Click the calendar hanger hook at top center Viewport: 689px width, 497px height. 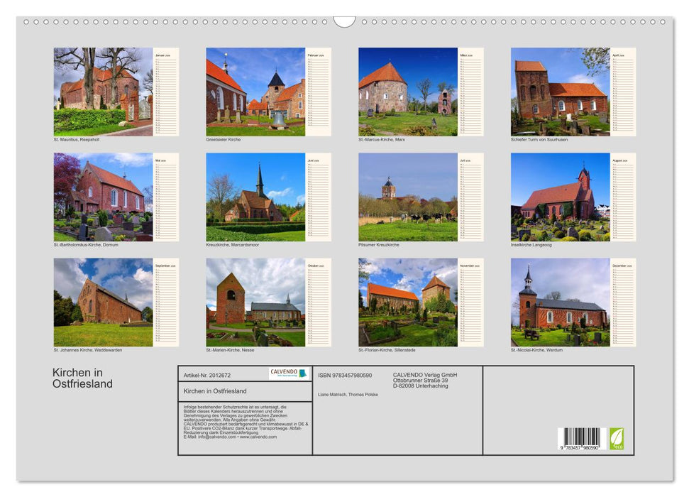coord(346,23)
